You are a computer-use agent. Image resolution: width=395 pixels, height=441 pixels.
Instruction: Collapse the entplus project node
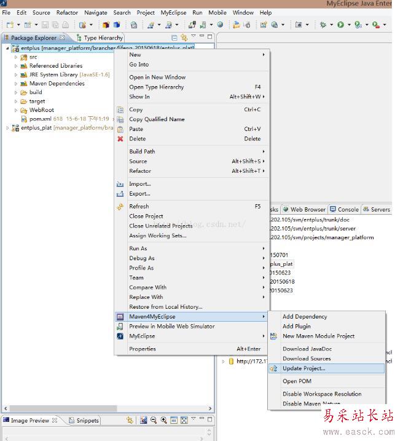tap(7, 48)
